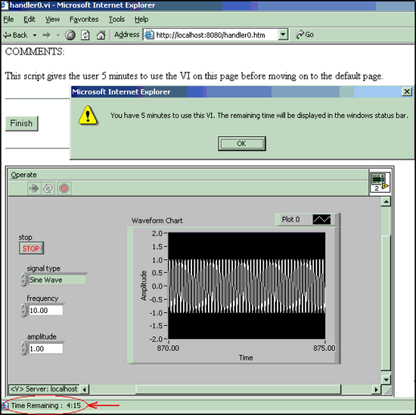Click the VI connector icon at top right
This screenshot has height=415, width=416.
[380, 182]
